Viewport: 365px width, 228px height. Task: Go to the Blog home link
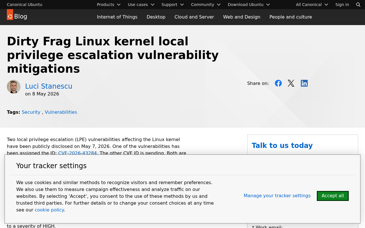click(21, 17)
